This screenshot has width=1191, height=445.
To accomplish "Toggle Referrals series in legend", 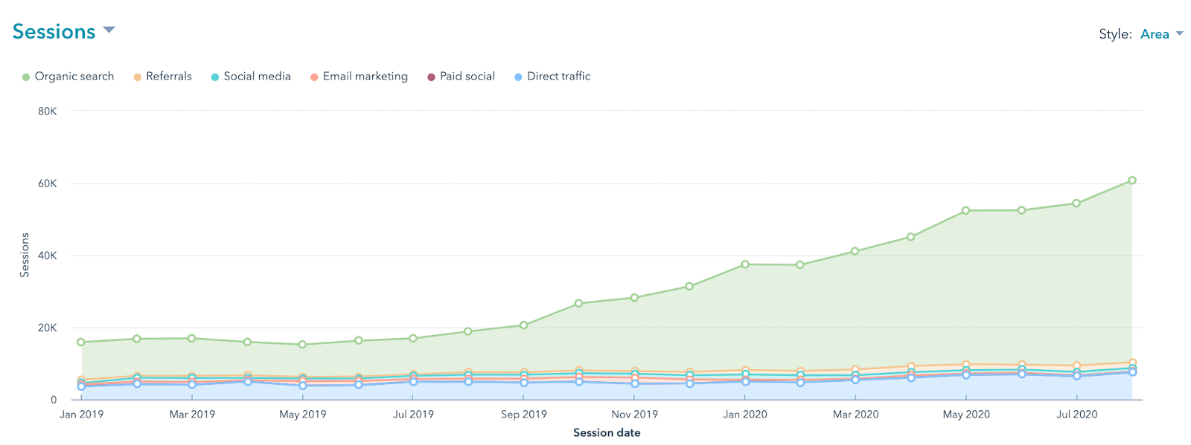I will pyautogui.click(x=168, y=77).
